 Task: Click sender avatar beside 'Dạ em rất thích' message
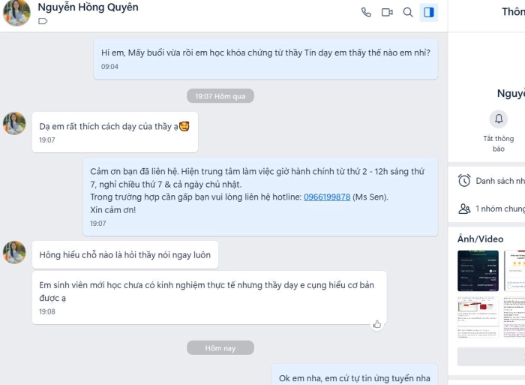point(14,123)
